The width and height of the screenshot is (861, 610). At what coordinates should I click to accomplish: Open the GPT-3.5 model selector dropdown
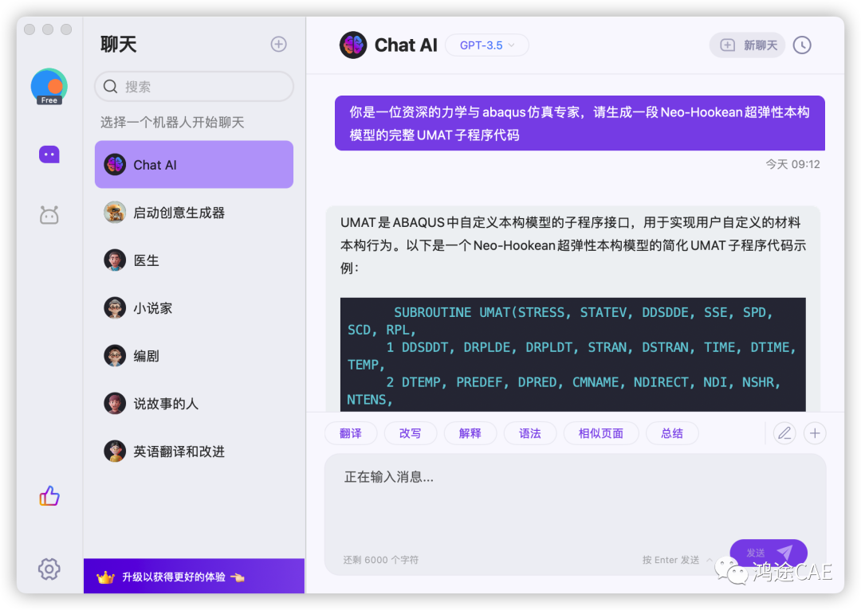[486, 45]
